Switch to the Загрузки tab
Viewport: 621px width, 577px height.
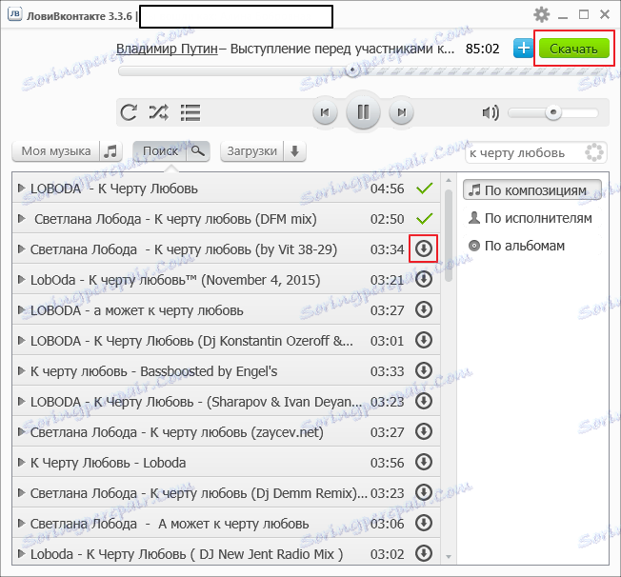251,151
